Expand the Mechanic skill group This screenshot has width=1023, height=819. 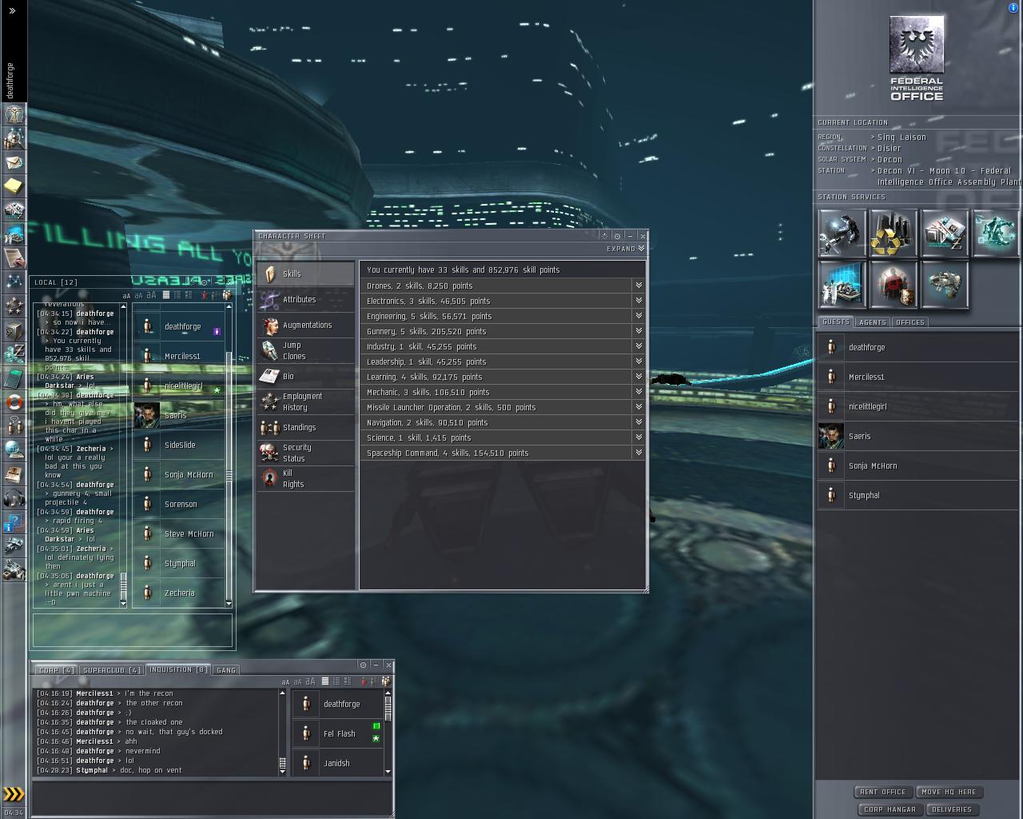tap(639, 392)
